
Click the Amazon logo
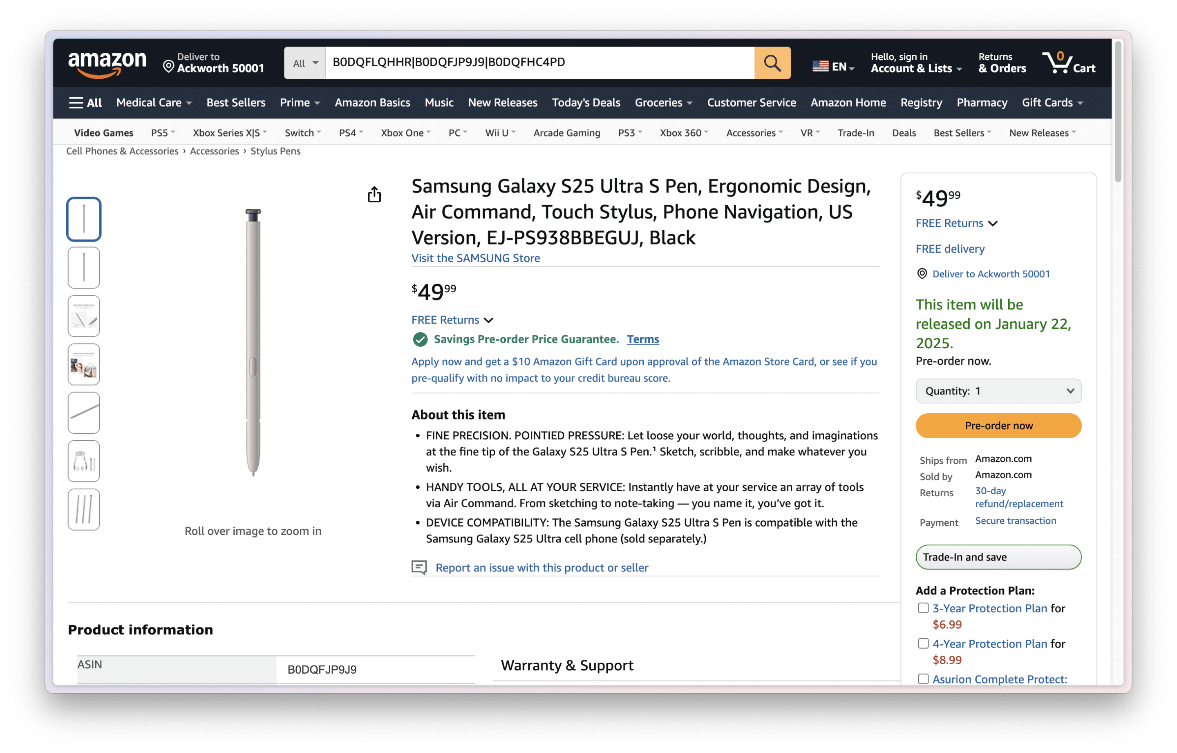click(107, 63)
